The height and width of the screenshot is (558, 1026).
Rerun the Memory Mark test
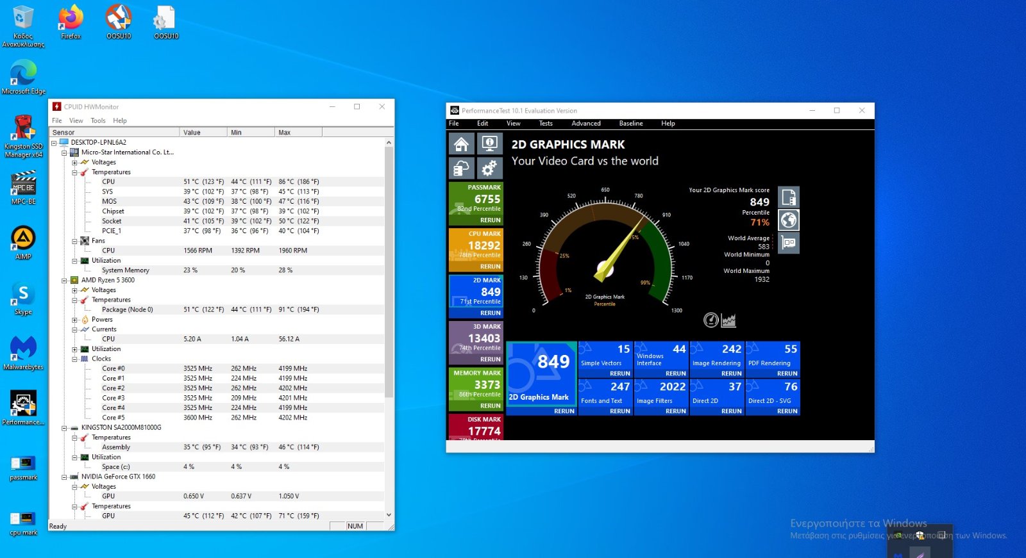coord(490,406)
